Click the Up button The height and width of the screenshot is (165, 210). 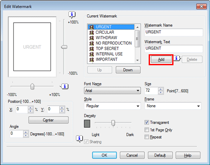(x=100, y=70)
